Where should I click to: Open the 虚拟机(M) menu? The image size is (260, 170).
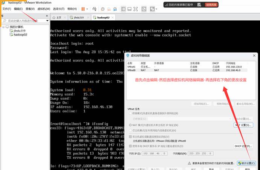[44, 9]
